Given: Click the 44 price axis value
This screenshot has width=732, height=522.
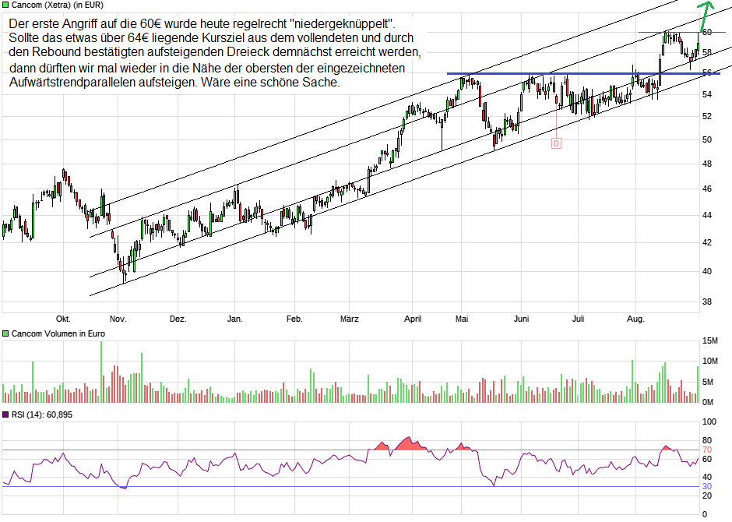Looking at the screenshot, I should pos(707,216).
